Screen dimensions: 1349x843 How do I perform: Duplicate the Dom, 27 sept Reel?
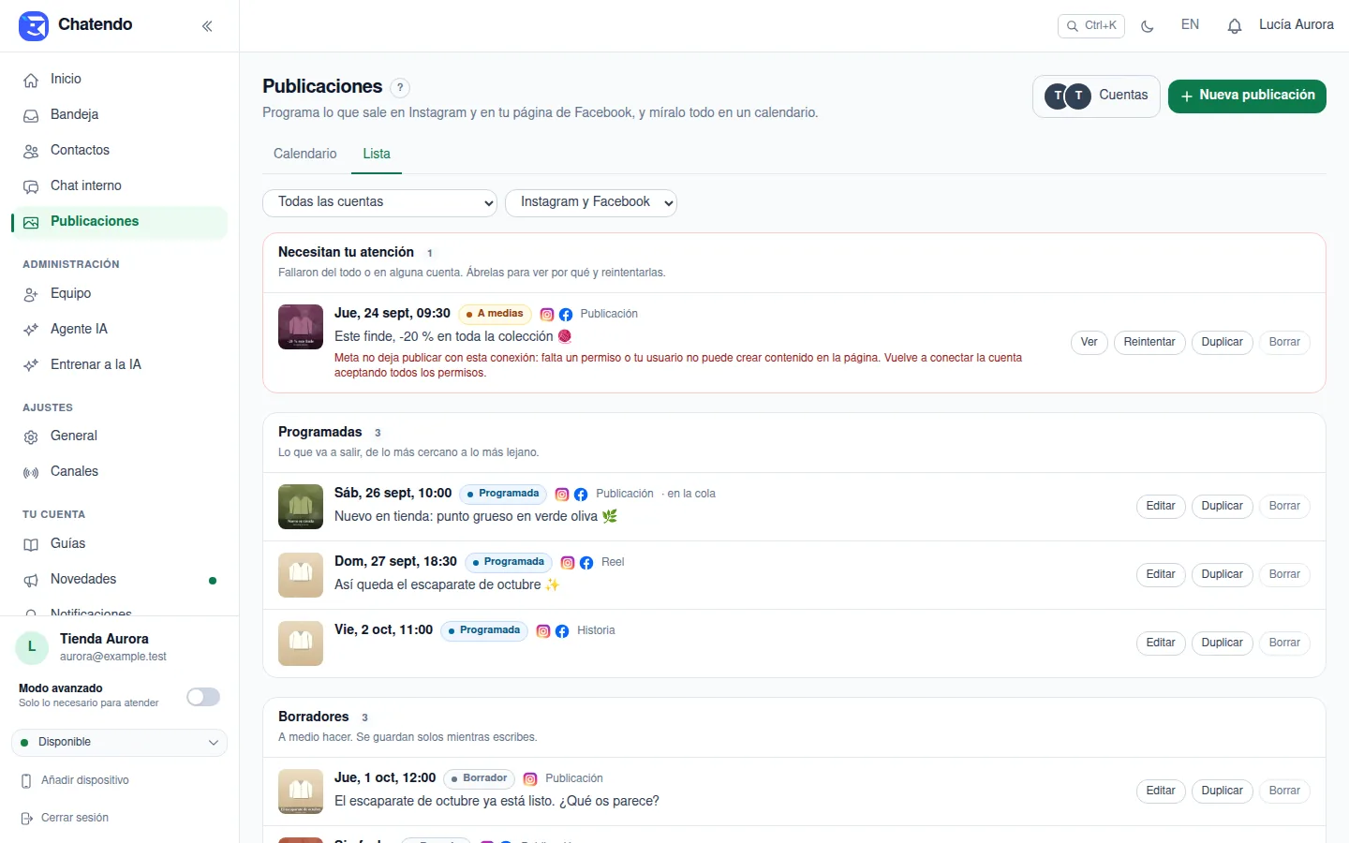click(x=1222, y=575)
